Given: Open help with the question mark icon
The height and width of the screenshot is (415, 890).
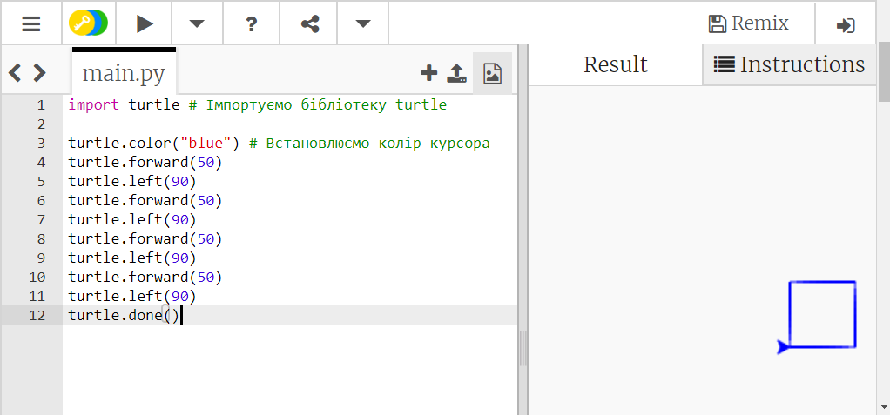Looking at the screenshot, I should [252, 23].
